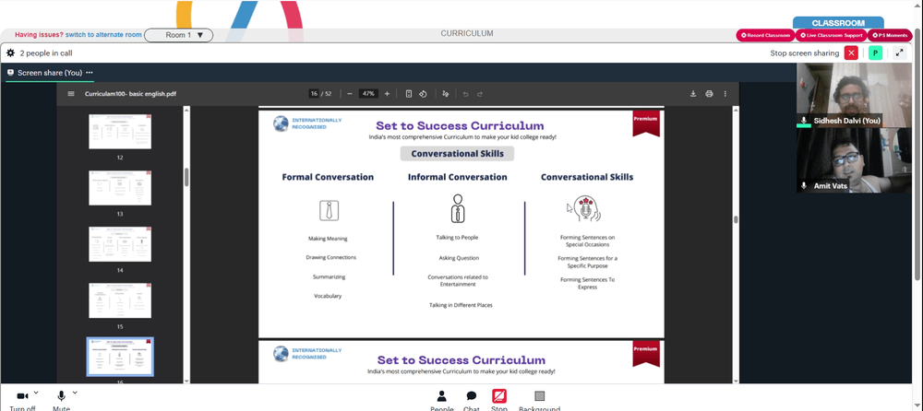This screenshot has width=923, height=411.
Task: Zoom out using the minus icon
Action: (350, 93)
